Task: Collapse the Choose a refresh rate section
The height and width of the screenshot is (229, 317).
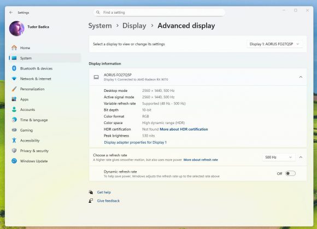Action: click(x=301, y=157)
